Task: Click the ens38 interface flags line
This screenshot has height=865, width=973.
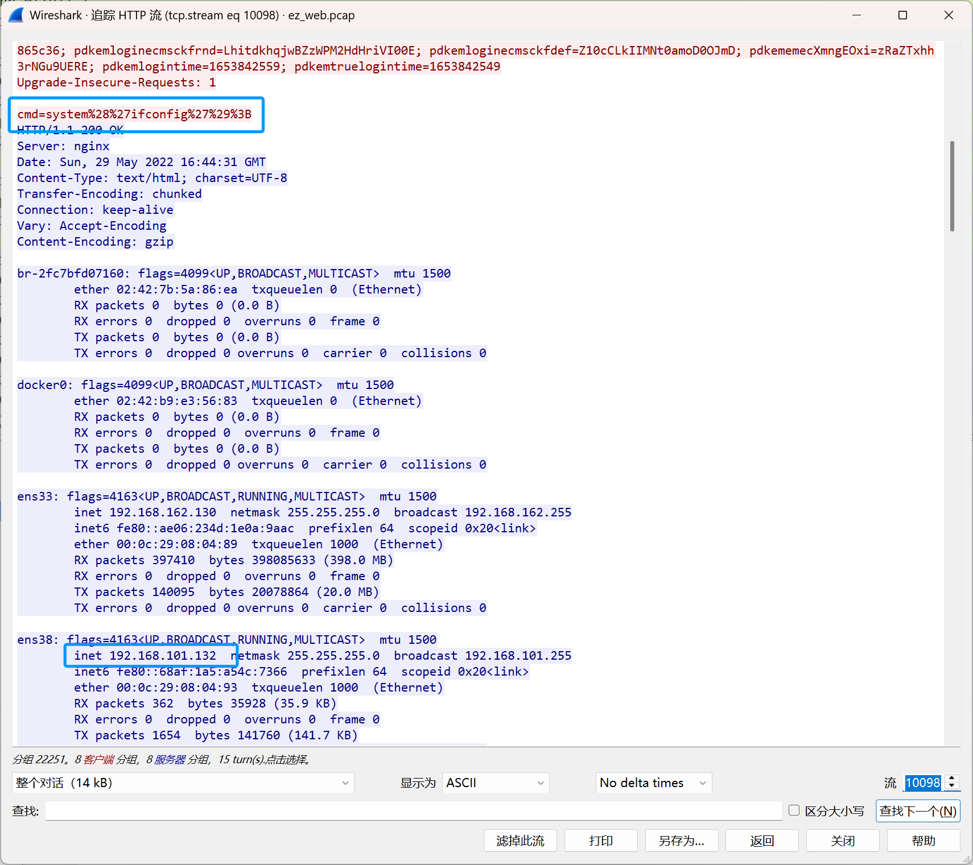Action: pos(227,640)
